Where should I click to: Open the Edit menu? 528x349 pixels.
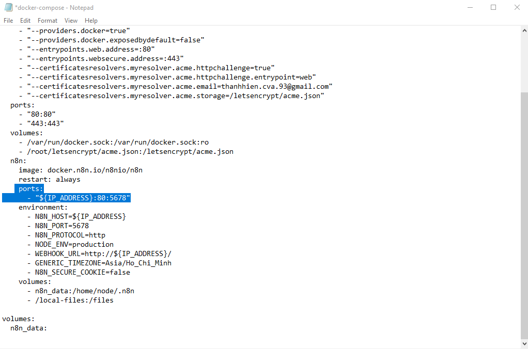pyautogui.click(x=25, y=20)
